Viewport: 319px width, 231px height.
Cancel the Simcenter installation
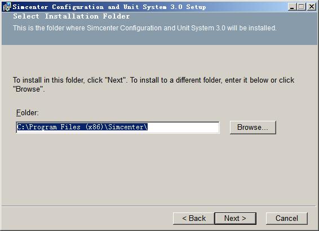point(287,219)
